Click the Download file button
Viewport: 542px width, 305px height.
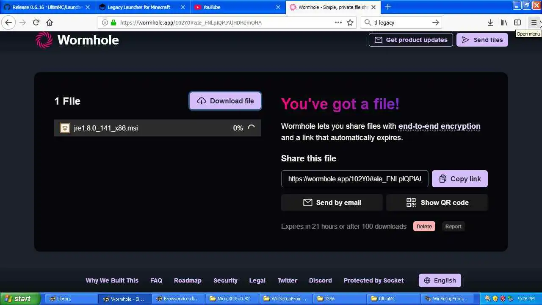click(x=225, y=101)
